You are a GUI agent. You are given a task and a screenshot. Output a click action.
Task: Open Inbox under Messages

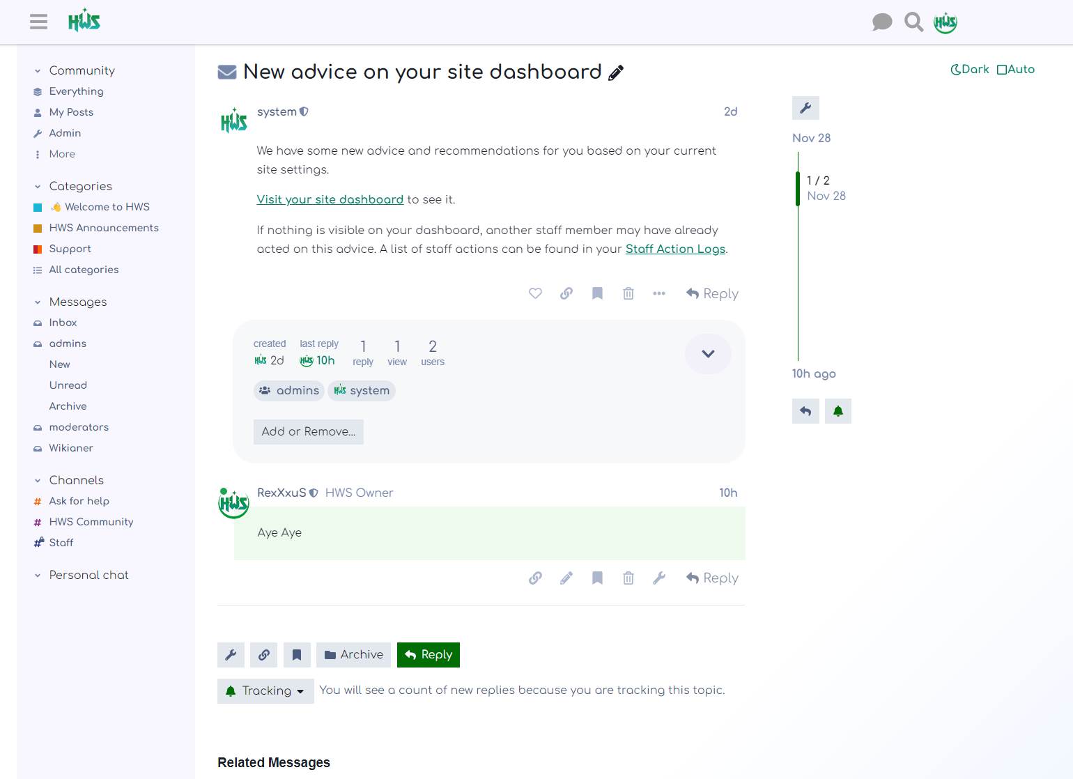point(63,323)
